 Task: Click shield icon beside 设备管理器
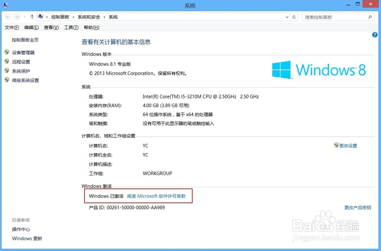[x=7, y=52]
